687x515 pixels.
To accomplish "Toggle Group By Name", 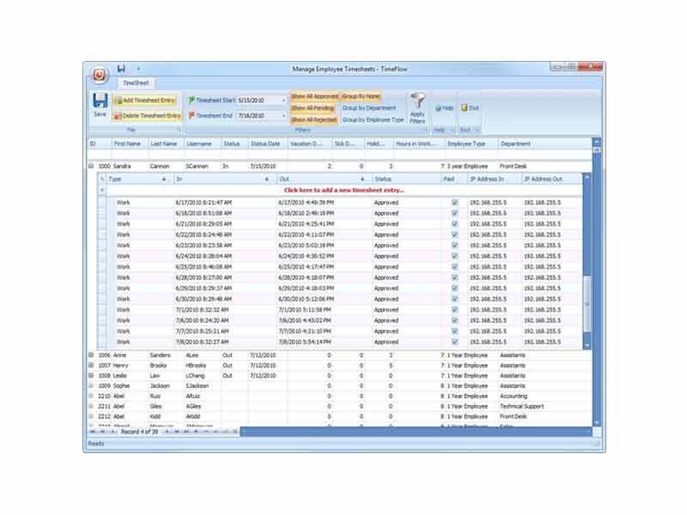I will point(361,96).
